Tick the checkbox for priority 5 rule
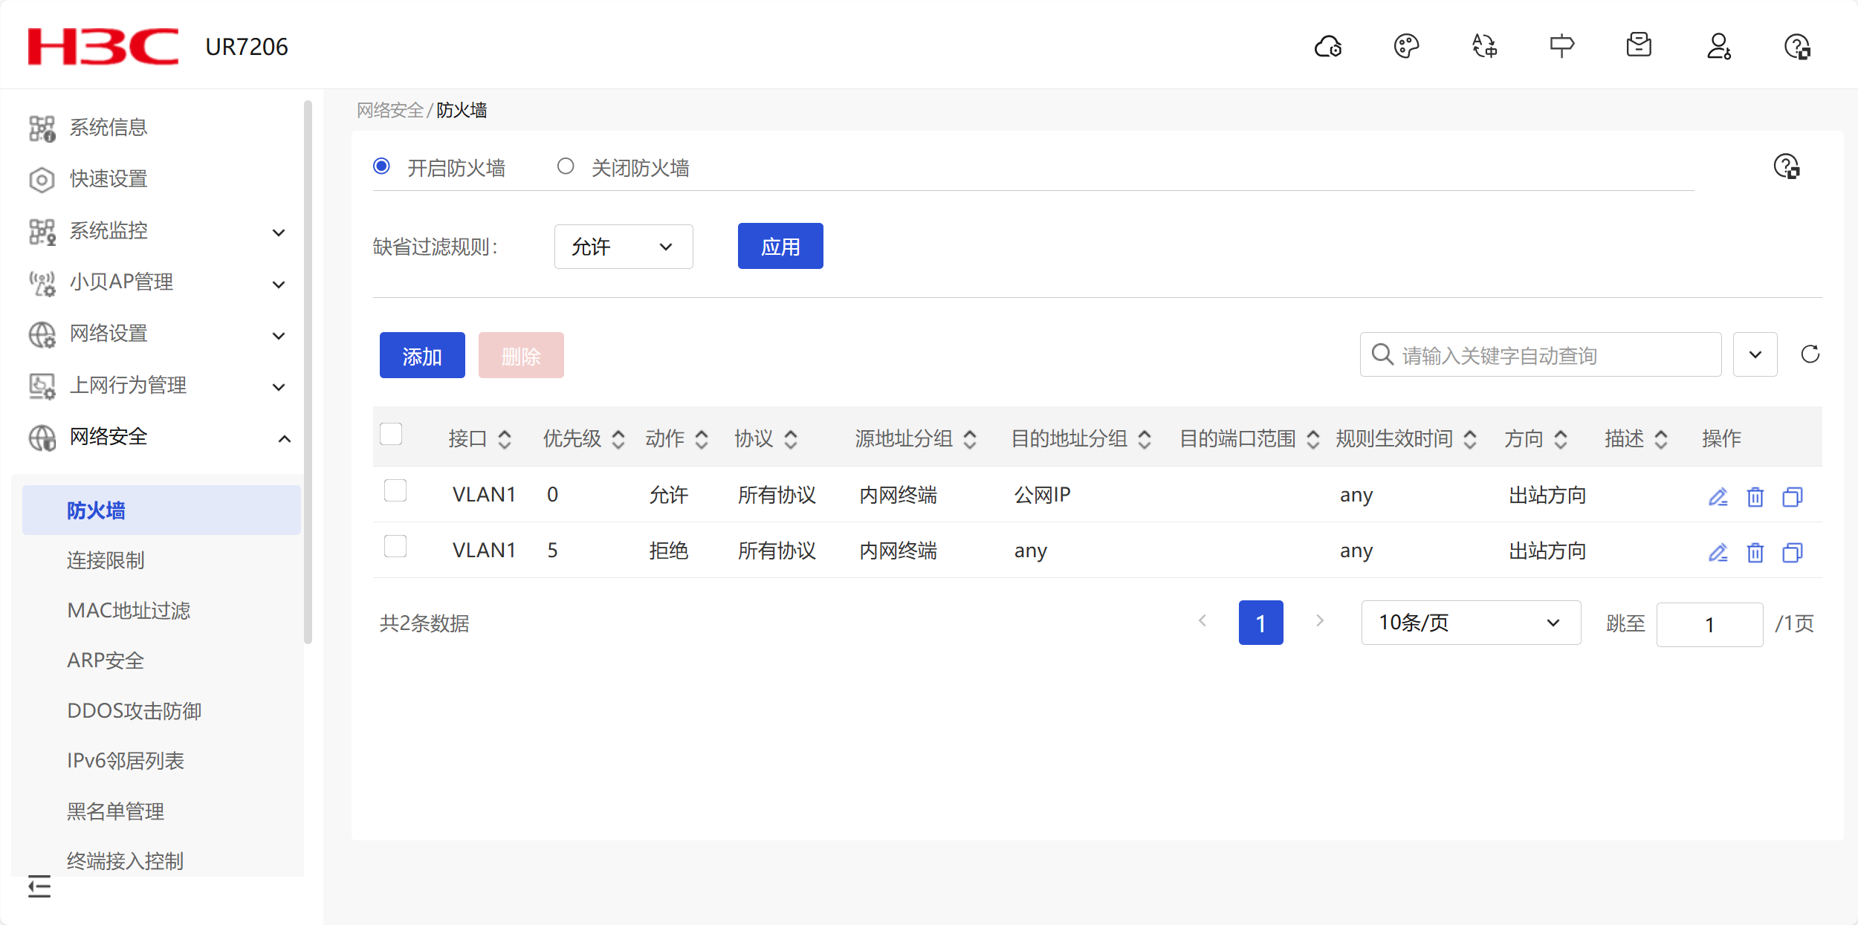 pos(395,547)
